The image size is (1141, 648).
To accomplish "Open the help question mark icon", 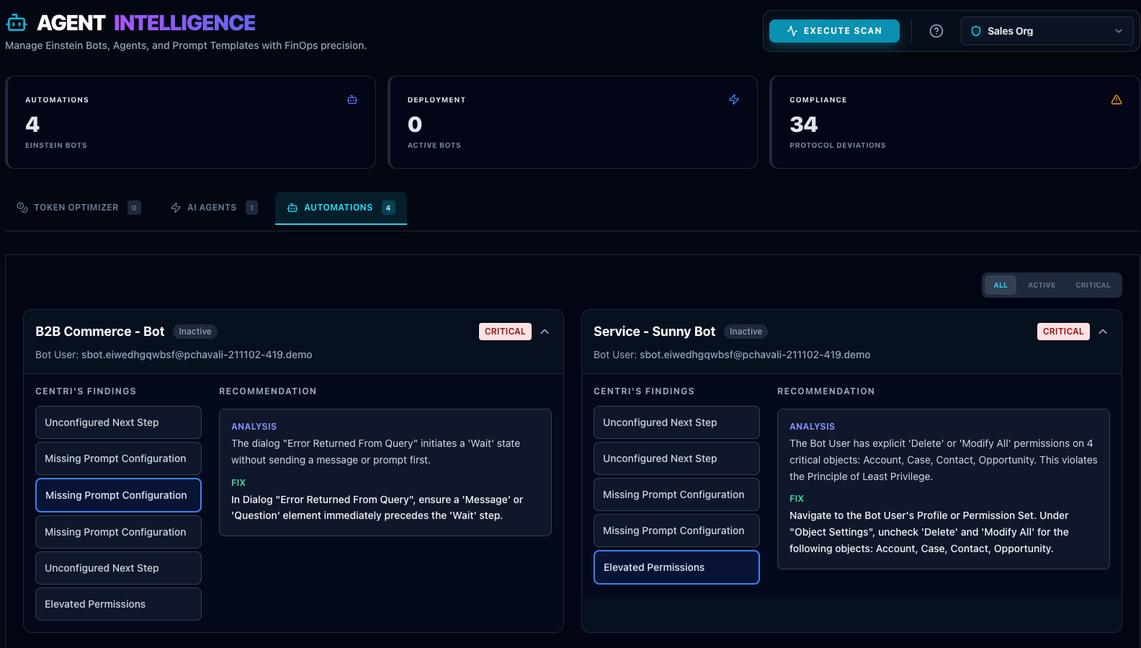I will (x=936, y=31).
